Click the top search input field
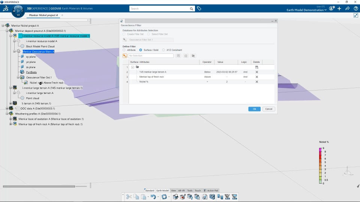This screenshot has width=360, height=202. (159, 9)
